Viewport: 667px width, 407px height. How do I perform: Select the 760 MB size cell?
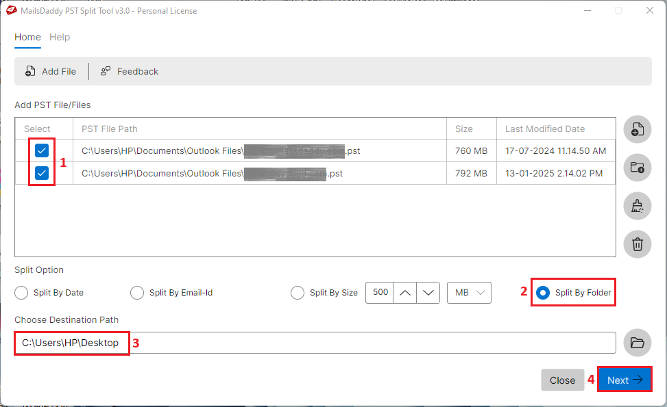tap(472, 151)
